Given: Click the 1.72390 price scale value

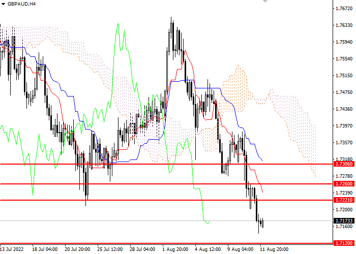Looking at the screenshot, I should [344, 193].
